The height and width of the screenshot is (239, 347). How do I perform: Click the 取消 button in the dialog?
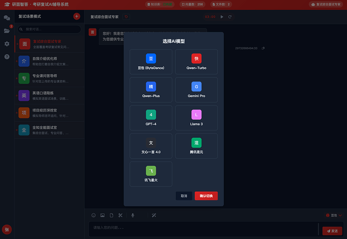click(x=184, y=196)
